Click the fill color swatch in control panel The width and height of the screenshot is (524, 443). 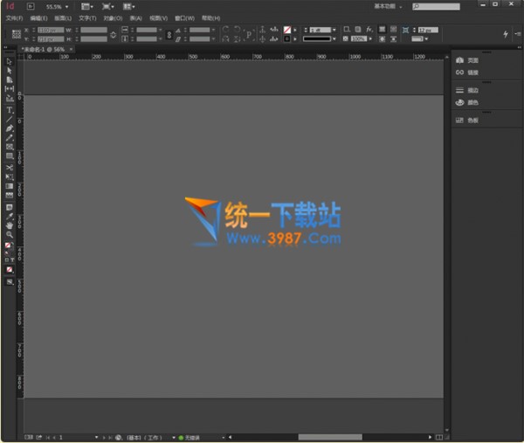tap(287, 30)
